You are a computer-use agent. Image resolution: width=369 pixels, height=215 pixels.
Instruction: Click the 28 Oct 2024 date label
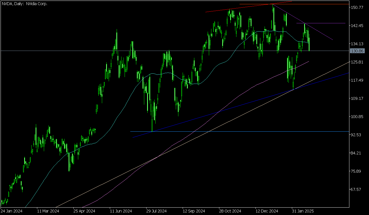(230, 211)
